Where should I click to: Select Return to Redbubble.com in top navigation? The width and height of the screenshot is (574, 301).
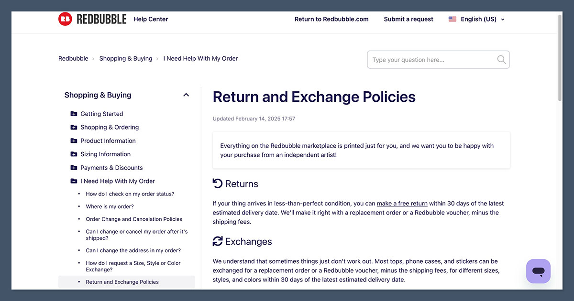coord(331,19)
